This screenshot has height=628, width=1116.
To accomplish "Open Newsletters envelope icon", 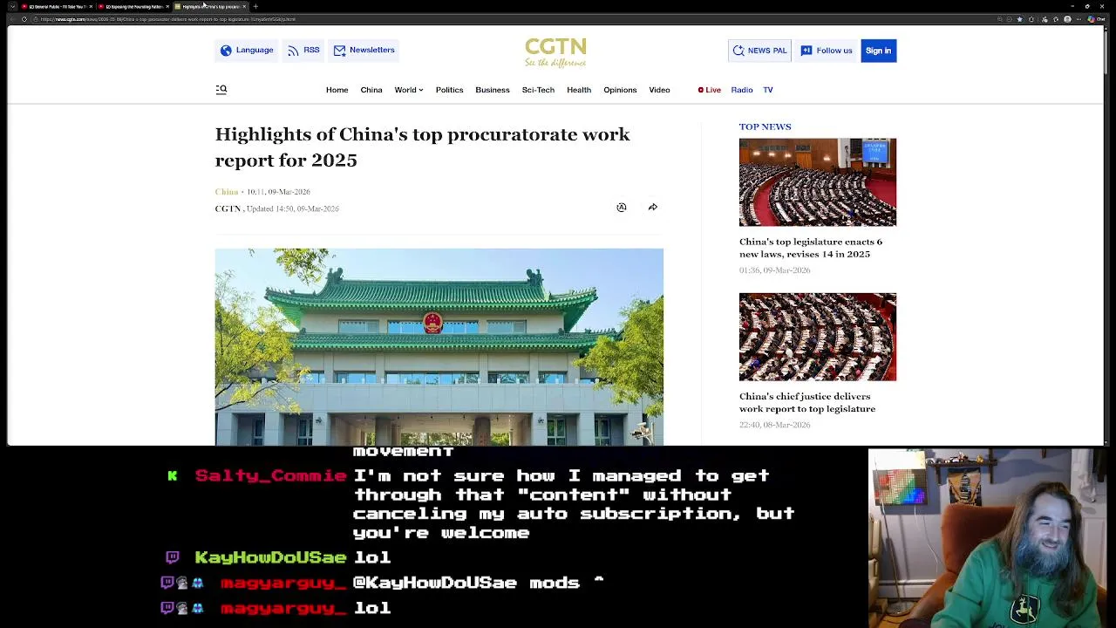I will coord(339,51).
